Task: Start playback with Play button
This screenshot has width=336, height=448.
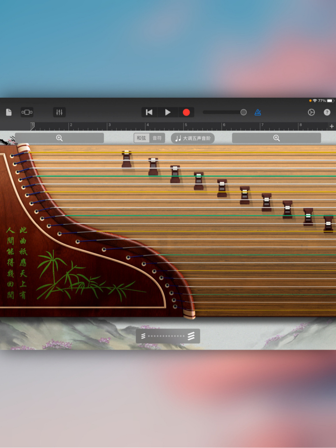Action: click(168, 112)
